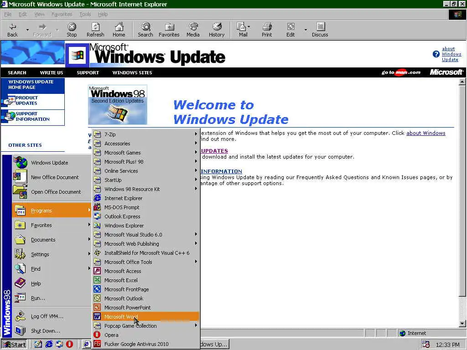The image size is (467, 350).
Task: Open Microsoft Access from Programs menu
Action: (146, 271)
